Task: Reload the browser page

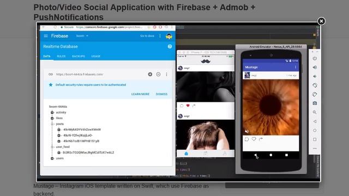Action: pos(55,27)
